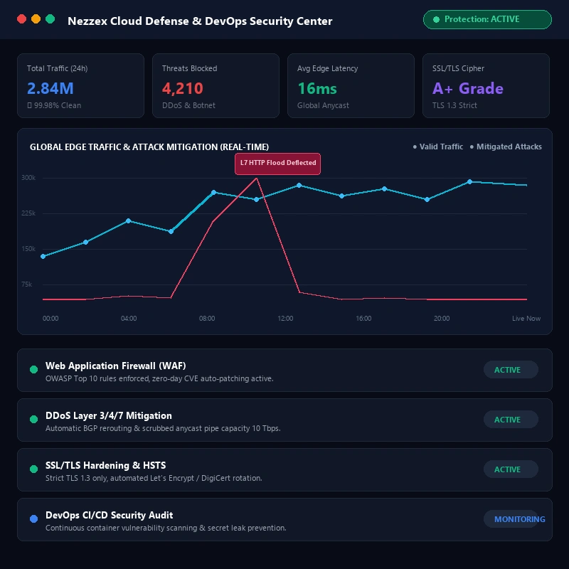Click the Automatic BGP rerouting description
Image resolution: width=569 pixels, height=569 pixels.
[x=163, y=428]
